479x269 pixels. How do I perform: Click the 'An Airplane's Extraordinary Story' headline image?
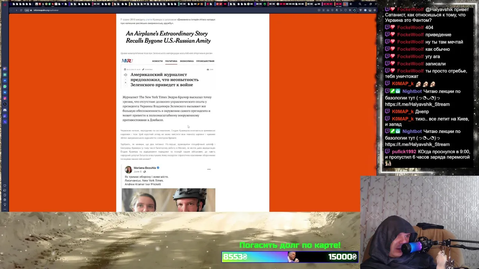[168, 37]
